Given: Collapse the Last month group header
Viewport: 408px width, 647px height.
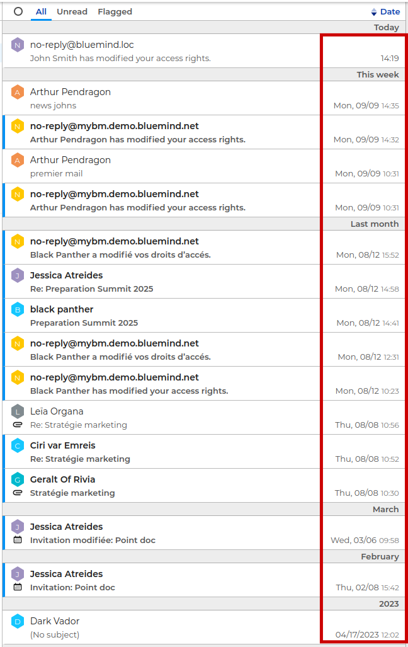Looking at the screenshot, I should tap(374, 224).
